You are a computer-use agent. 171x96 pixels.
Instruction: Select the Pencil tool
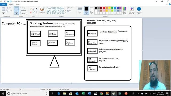pyautogui.click(x=31, y=9)
